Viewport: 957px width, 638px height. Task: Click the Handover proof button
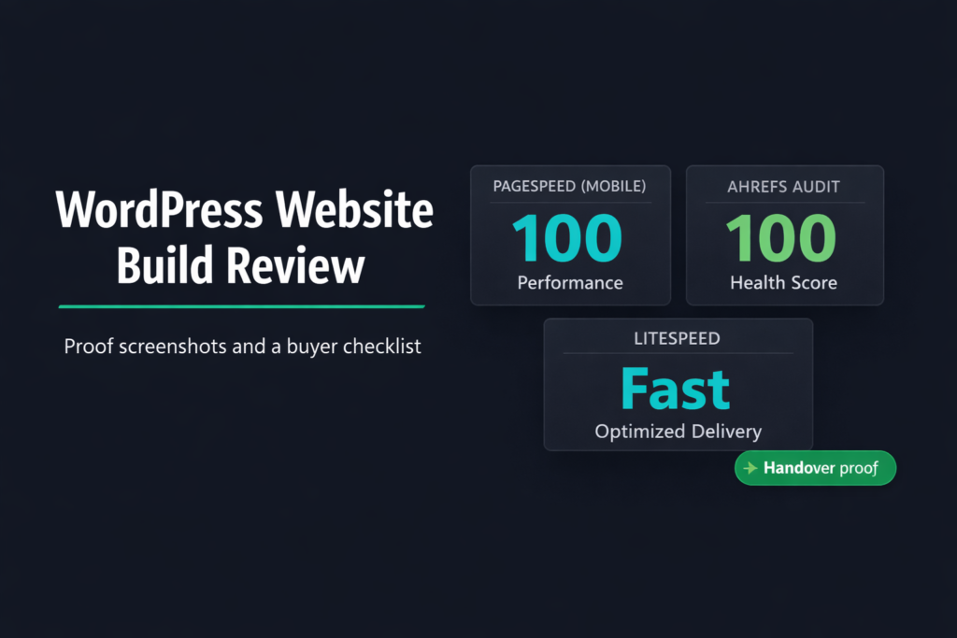(815, 468)
